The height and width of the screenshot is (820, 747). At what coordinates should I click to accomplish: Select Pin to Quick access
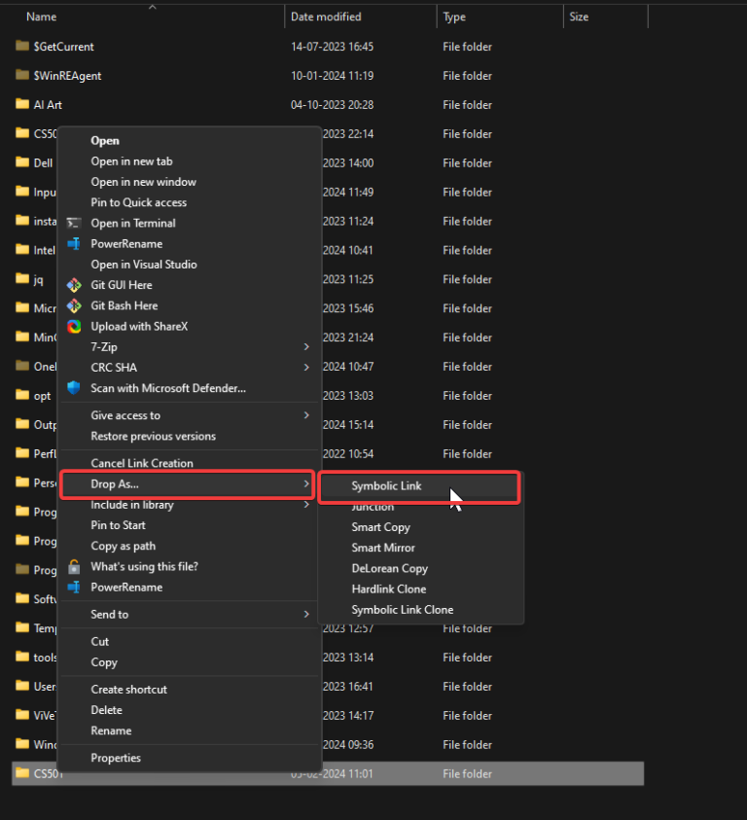coord(139,202)
